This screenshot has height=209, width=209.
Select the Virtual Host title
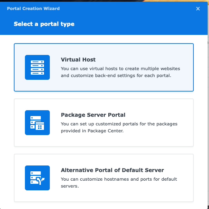pos(78,59)
